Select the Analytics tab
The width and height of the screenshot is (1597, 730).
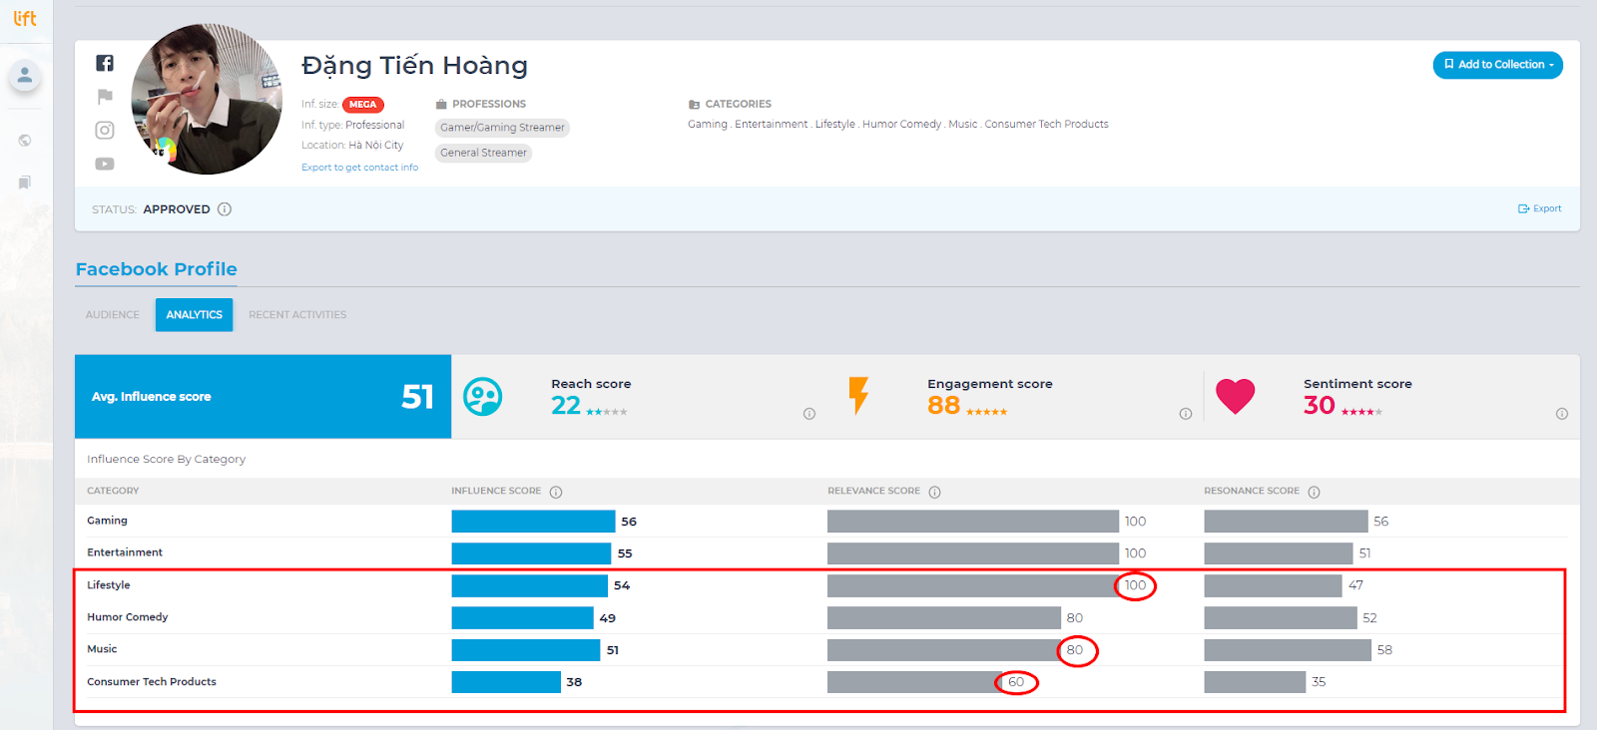(194, 315)
